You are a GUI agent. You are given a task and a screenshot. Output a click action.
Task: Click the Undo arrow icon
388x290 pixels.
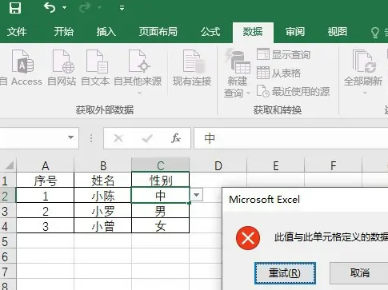(x=50, y=8)
